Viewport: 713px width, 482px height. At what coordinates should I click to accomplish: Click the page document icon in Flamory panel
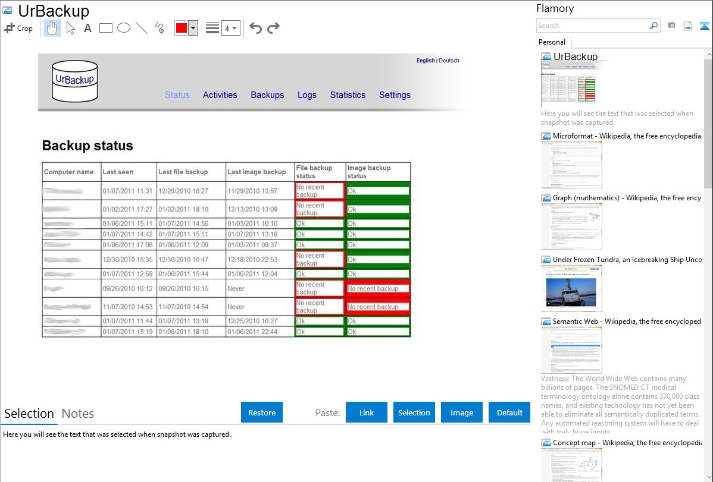[x=688, y=26]
